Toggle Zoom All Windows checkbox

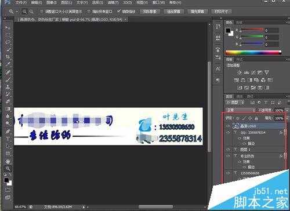tap(89, 12)
